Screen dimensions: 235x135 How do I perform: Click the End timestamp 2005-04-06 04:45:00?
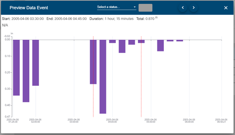(70, 19)
